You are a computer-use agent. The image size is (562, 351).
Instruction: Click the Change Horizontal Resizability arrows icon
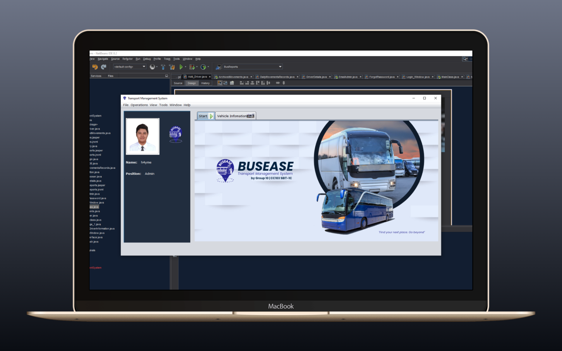(278, 83)
